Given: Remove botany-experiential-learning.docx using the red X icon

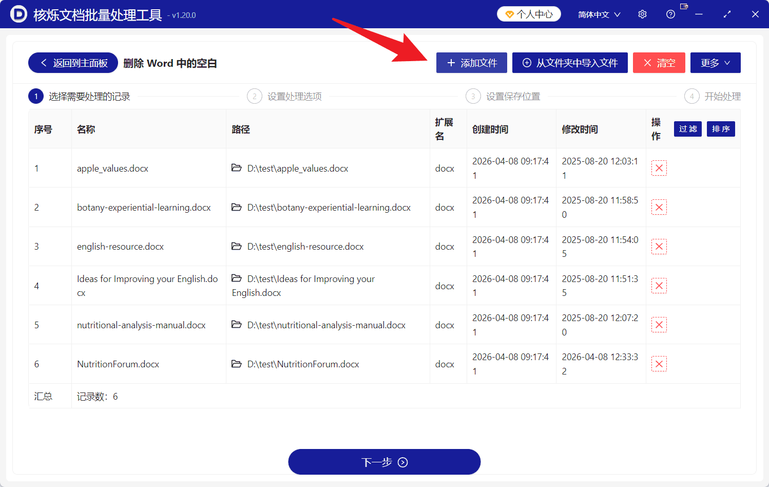Looking at the screenshot, I should [659, 207].
